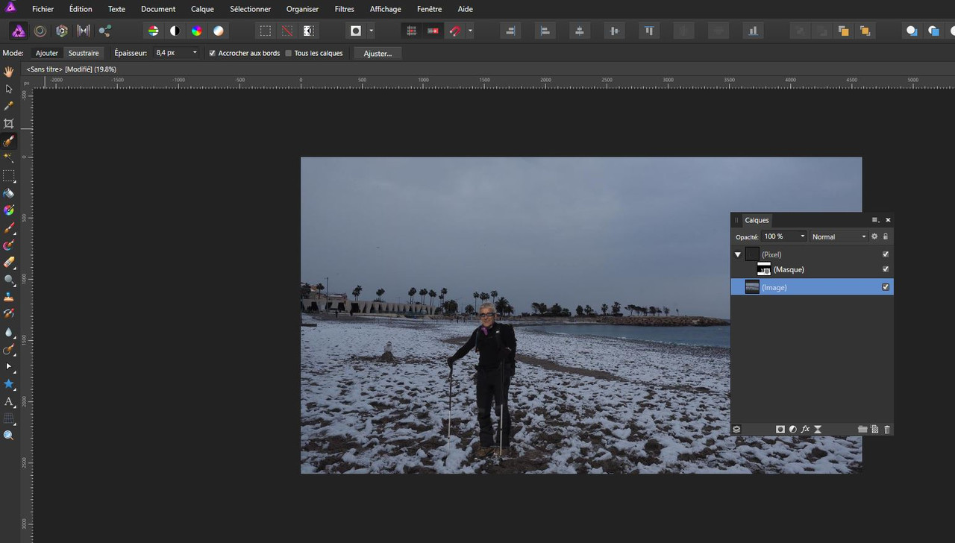Enable the 'Tous les calques' checkbox
The width and height of the screenshot is (955, 543).
click(289, 53)
